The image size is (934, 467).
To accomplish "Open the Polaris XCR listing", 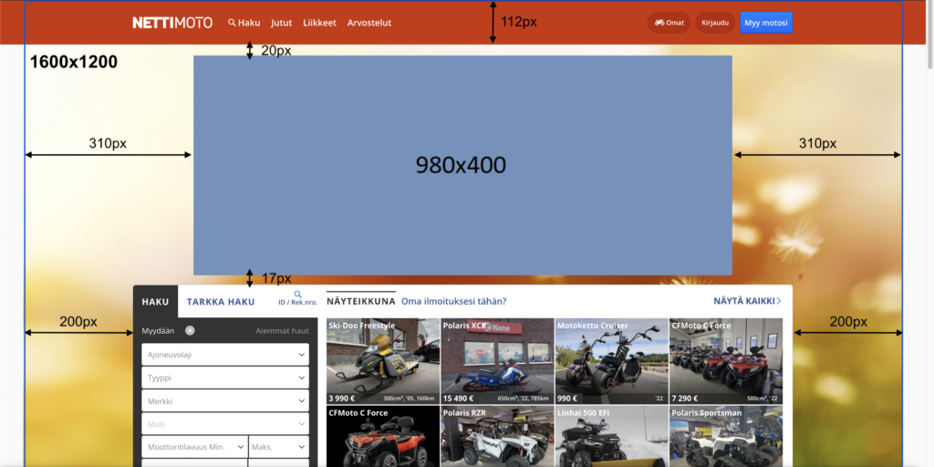I will 497,361.
